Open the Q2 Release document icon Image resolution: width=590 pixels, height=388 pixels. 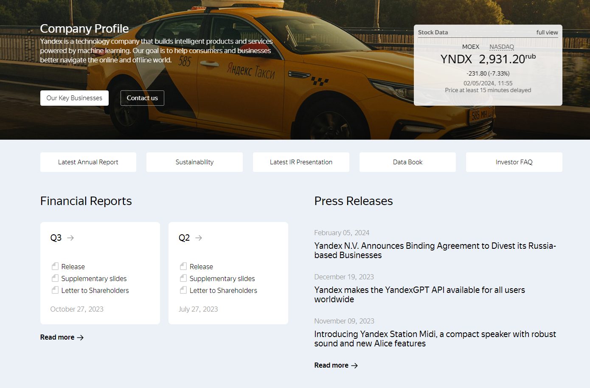pos(183,266)
